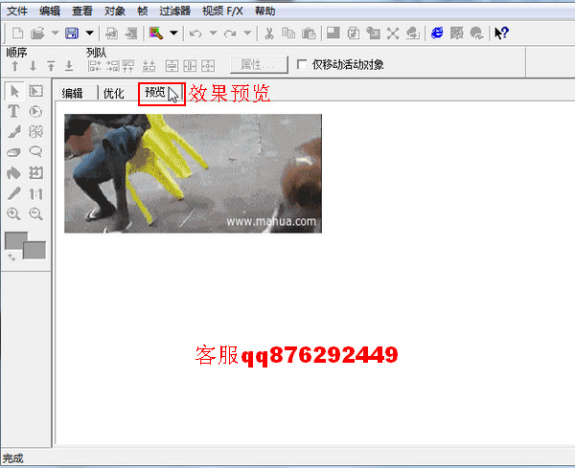Paste using the clipboard icon

click(309, 33)
